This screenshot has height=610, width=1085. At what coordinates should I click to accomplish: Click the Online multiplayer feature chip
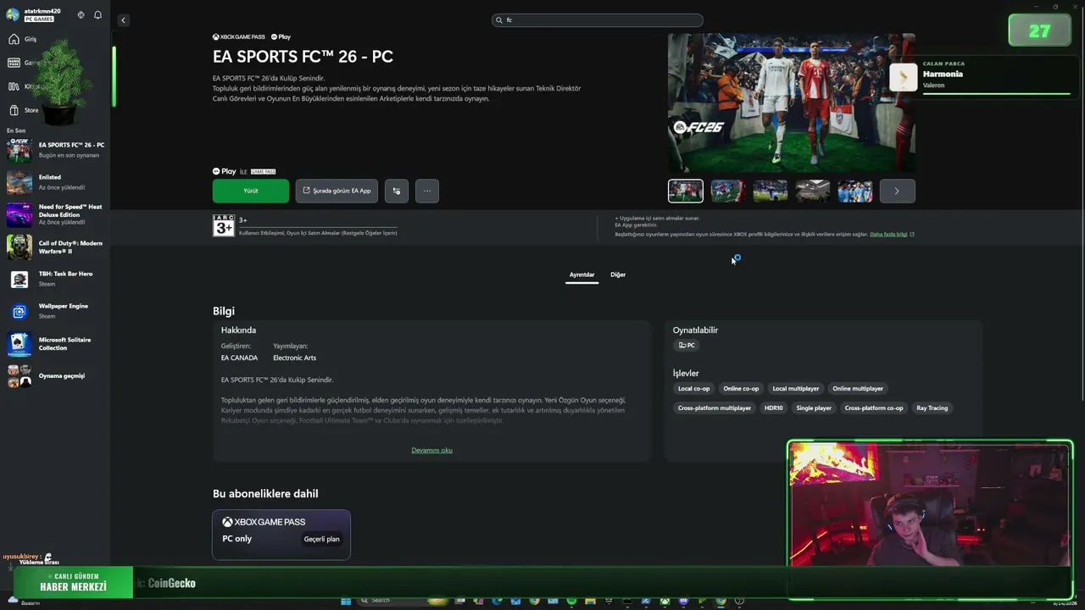(x=858, y=389)
